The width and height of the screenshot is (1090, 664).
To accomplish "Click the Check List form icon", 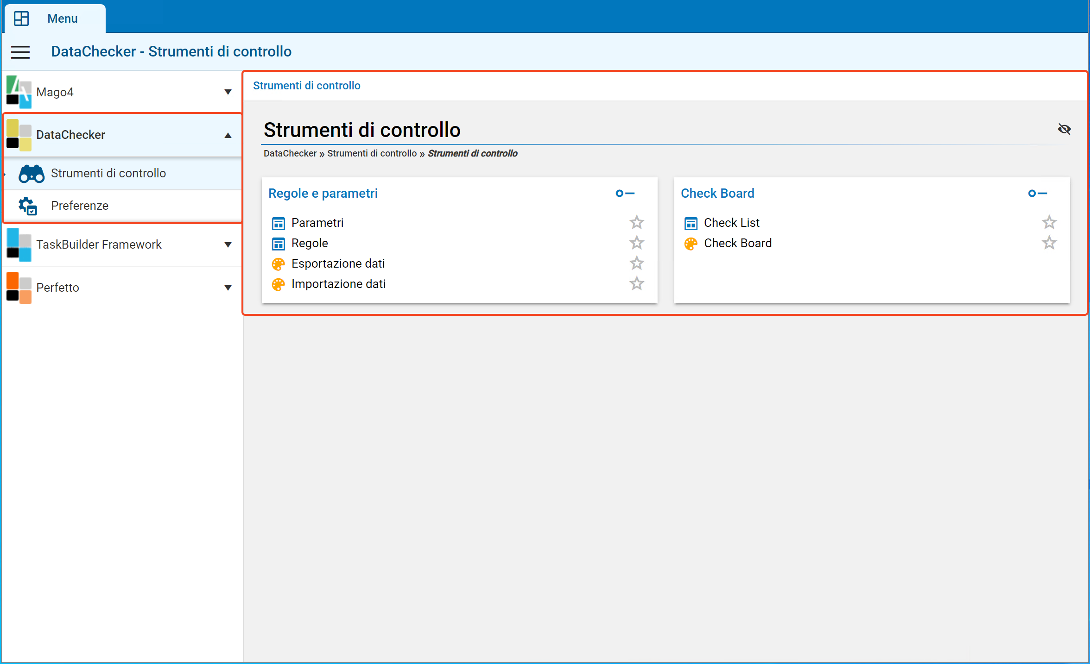I will pos(691,223).
